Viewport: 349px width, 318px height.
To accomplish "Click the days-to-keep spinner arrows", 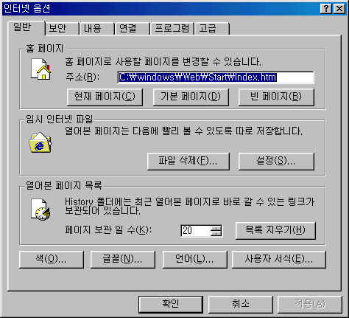I will point(216,231).
